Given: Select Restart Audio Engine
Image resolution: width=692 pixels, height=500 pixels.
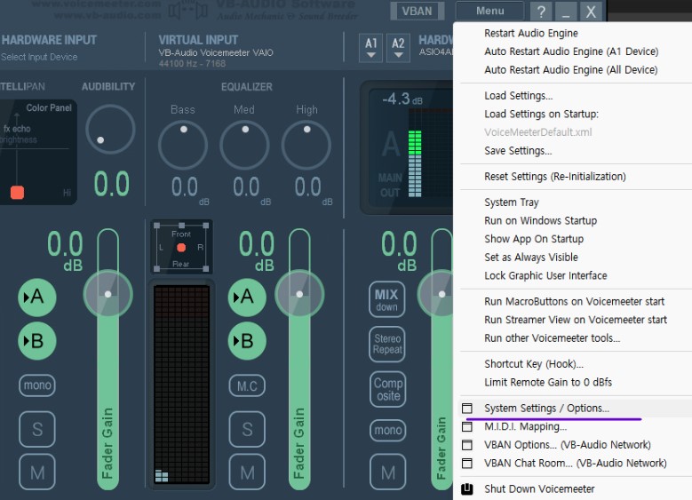Looking at the screenshot, I should (x=531, y=33).
